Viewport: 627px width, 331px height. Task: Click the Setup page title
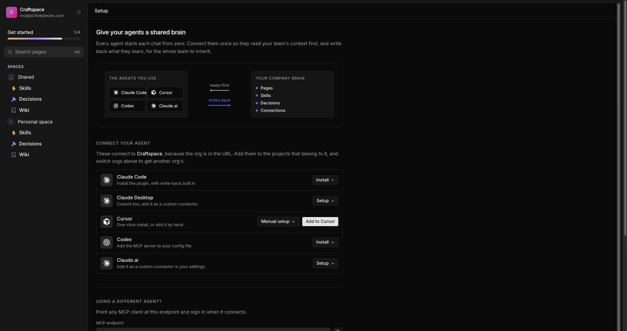(101, 11)
